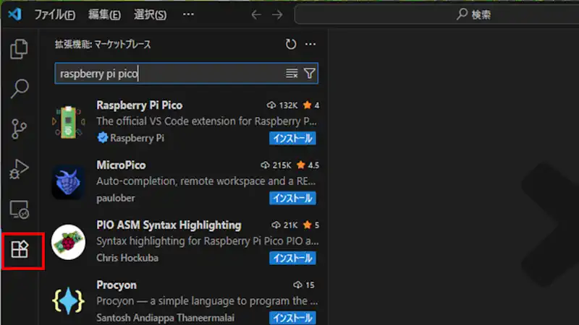The height and width of the screenshot is (325, 579).
Task: Go back with the left arrow
Action: [x=256, y=14]
